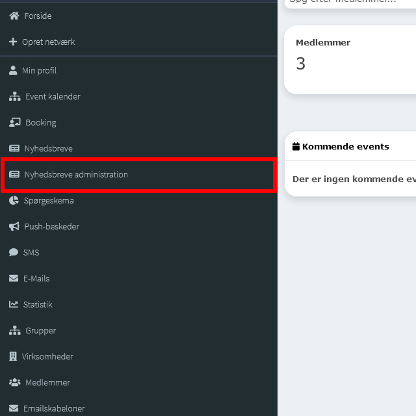
Task: Click the plus icon for Opret netværk
Action: coord(13,42)
